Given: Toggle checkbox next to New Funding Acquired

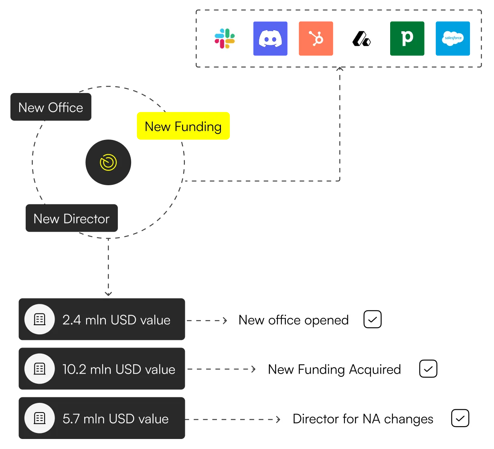Looking at the screenshot, I should click(428, 369).
